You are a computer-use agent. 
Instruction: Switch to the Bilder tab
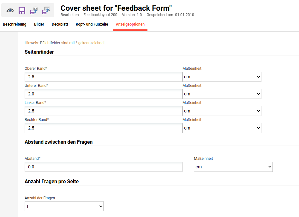pyautogui.click(x=39, y=24)
